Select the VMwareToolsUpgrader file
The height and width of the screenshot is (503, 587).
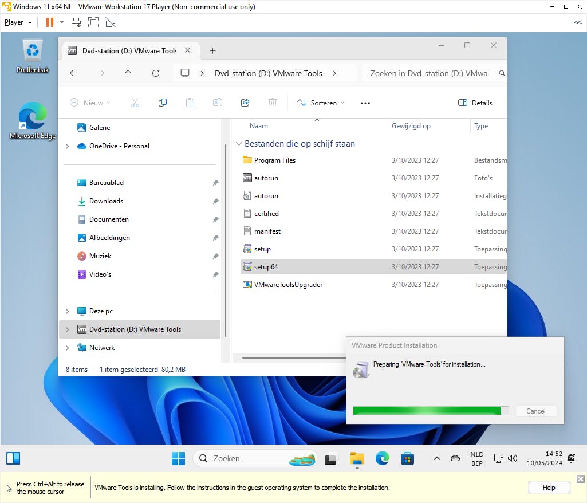pos(288,285)
